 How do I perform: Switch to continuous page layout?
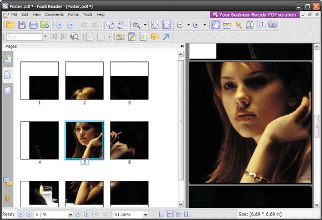click(x=170, y=214)
